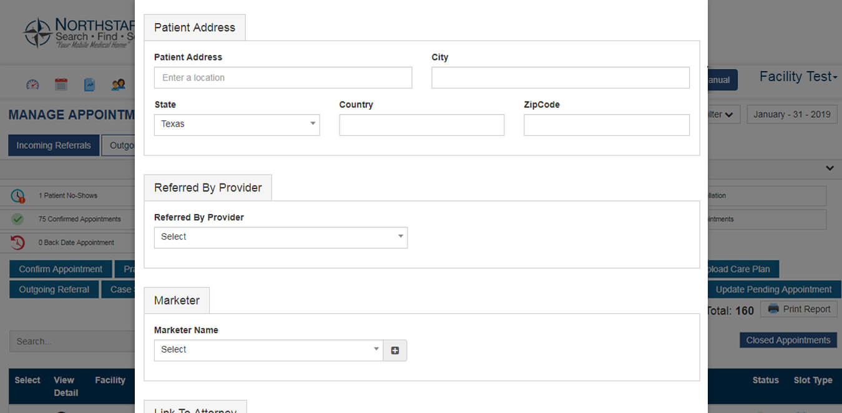842x413 pixels.
Task: Click the Confirmed Appointments checkmark icon
Action: 17,219
